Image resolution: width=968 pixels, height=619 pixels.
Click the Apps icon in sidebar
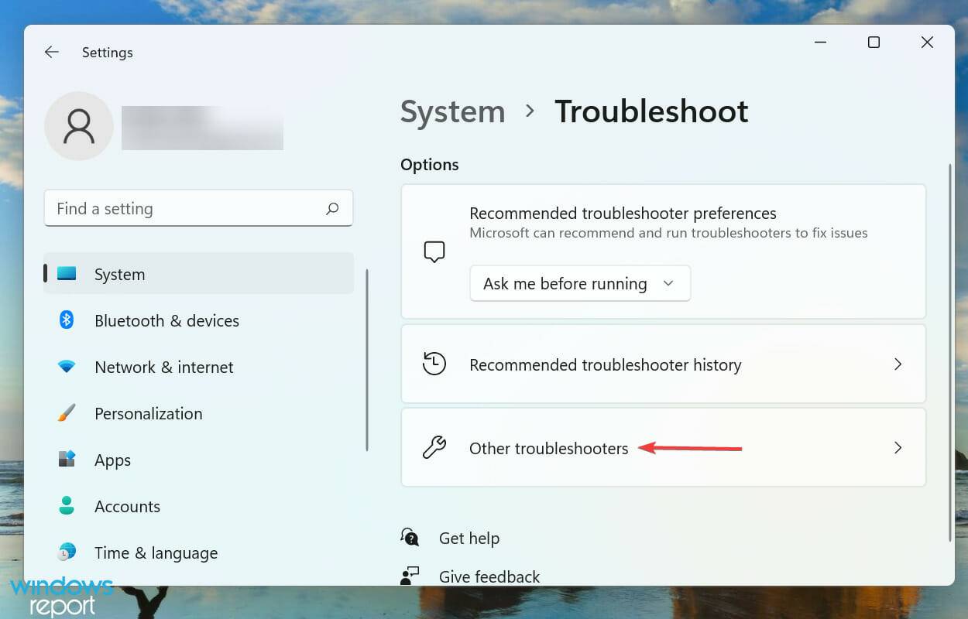point(67,460)
